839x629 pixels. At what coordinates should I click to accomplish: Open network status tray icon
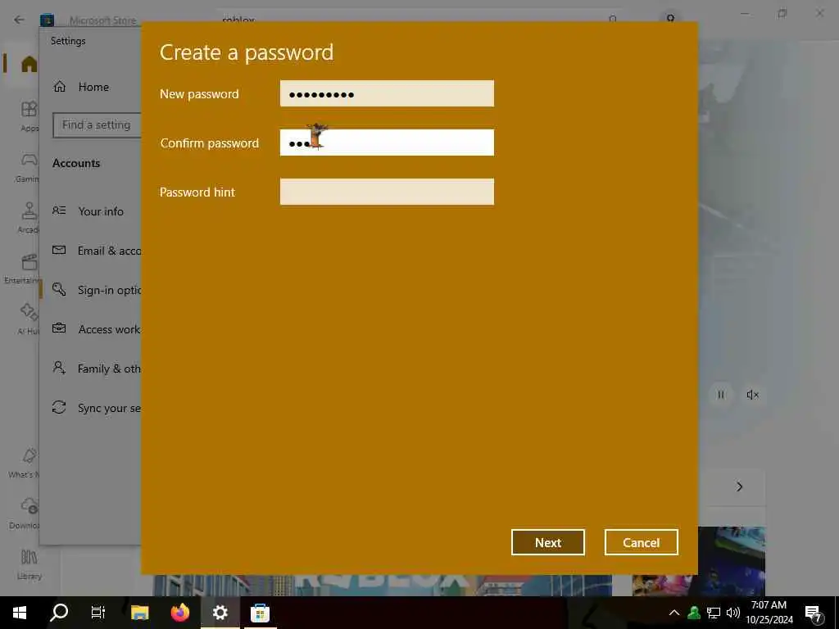(x=714, y=613)
